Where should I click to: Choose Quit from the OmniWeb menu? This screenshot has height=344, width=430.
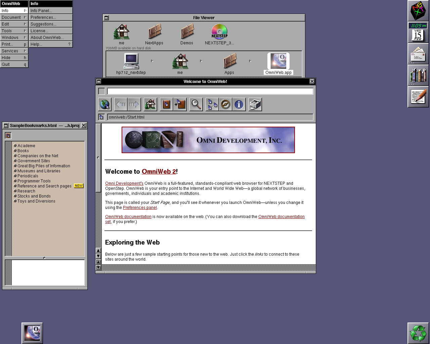click(x=14, y=64)
